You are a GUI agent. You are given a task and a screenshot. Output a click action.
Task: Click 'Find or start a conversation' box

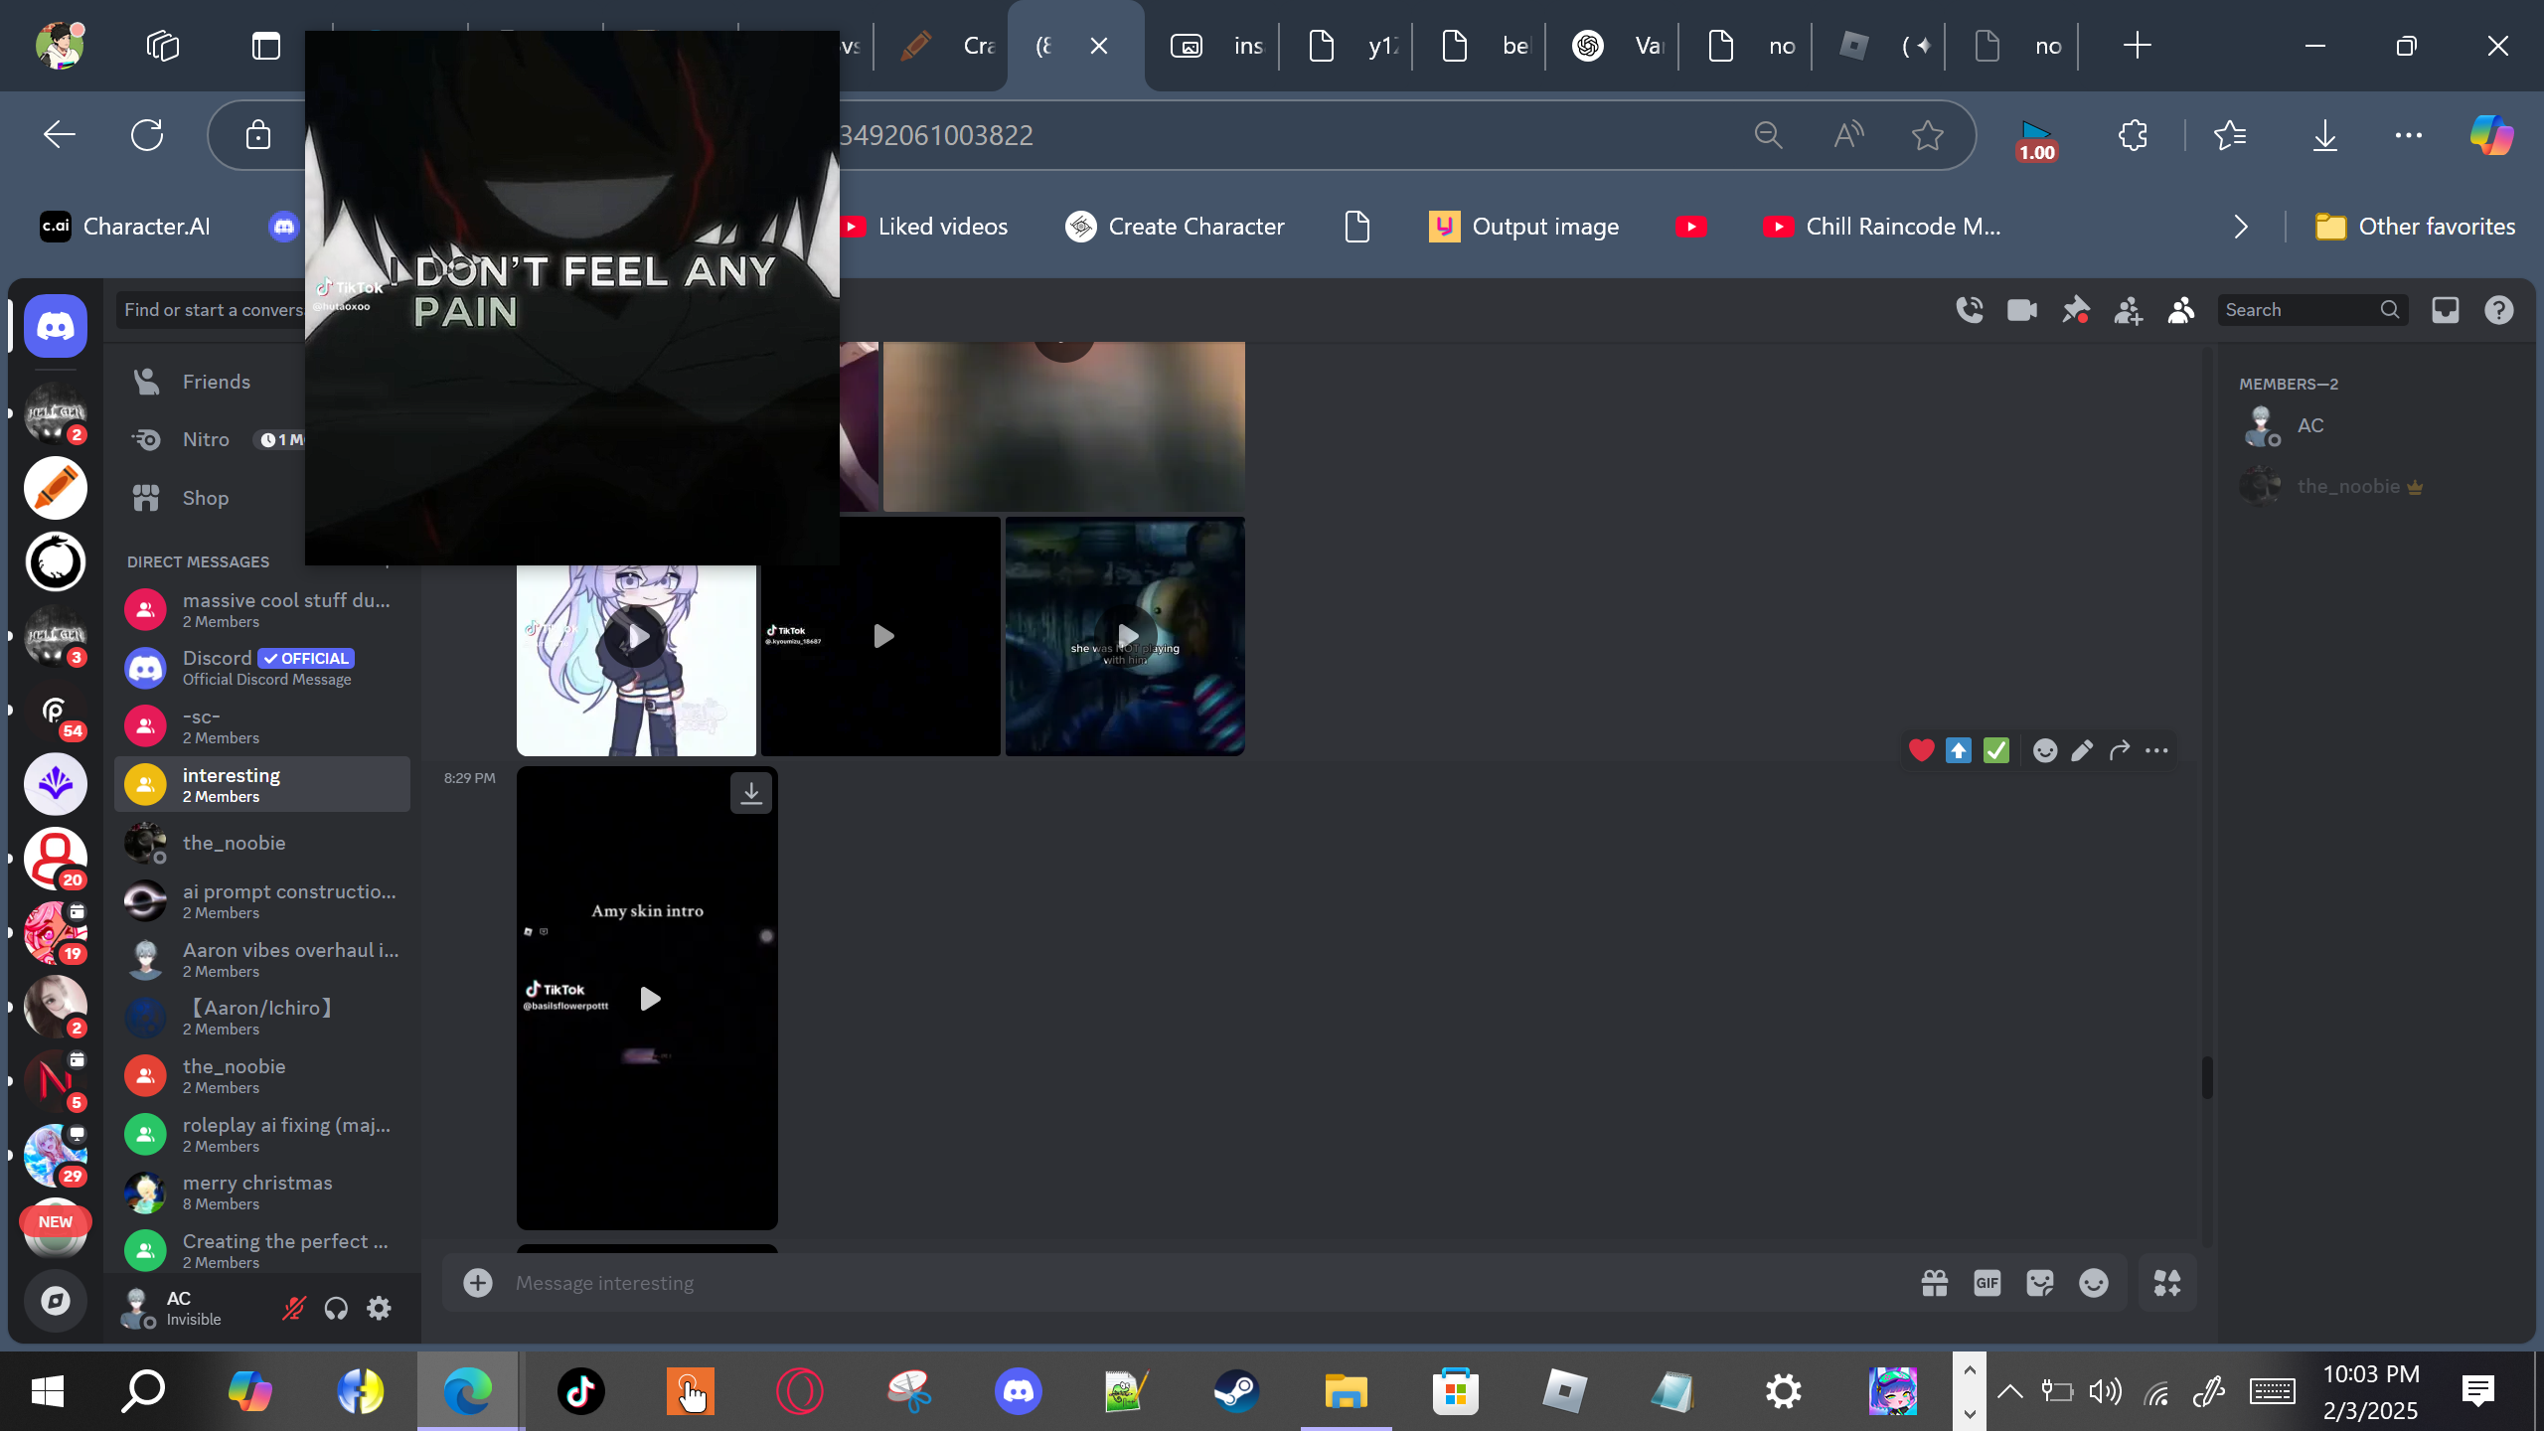tap(213, 310)
